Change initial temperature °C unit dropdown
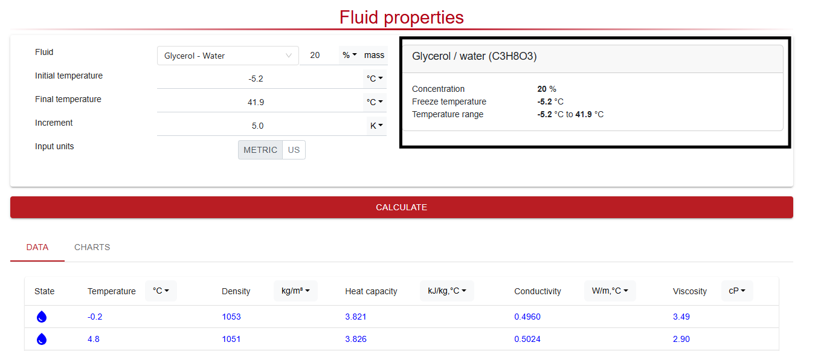 [375, 79]
